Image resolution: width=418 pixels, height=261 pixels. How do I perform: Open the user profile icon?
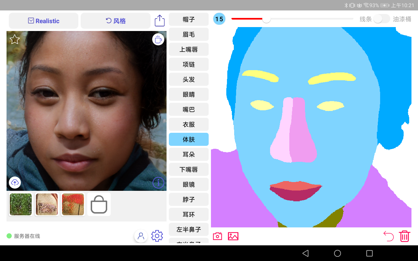[141, 236]
